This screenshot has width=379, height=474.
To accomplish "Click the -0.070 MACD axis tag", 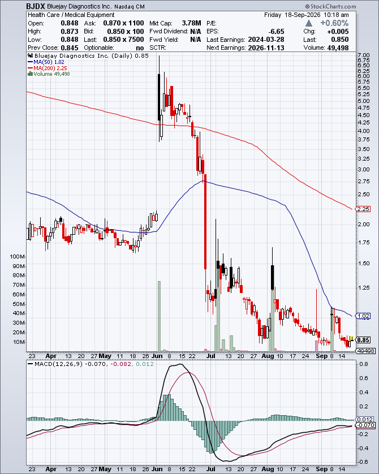I will (x=365, y=425).
